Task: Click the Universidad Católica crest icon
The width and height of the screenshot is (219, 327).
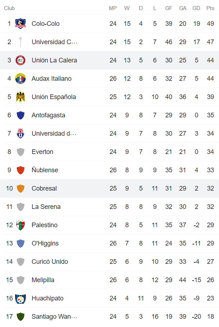Action: [20, 42]
